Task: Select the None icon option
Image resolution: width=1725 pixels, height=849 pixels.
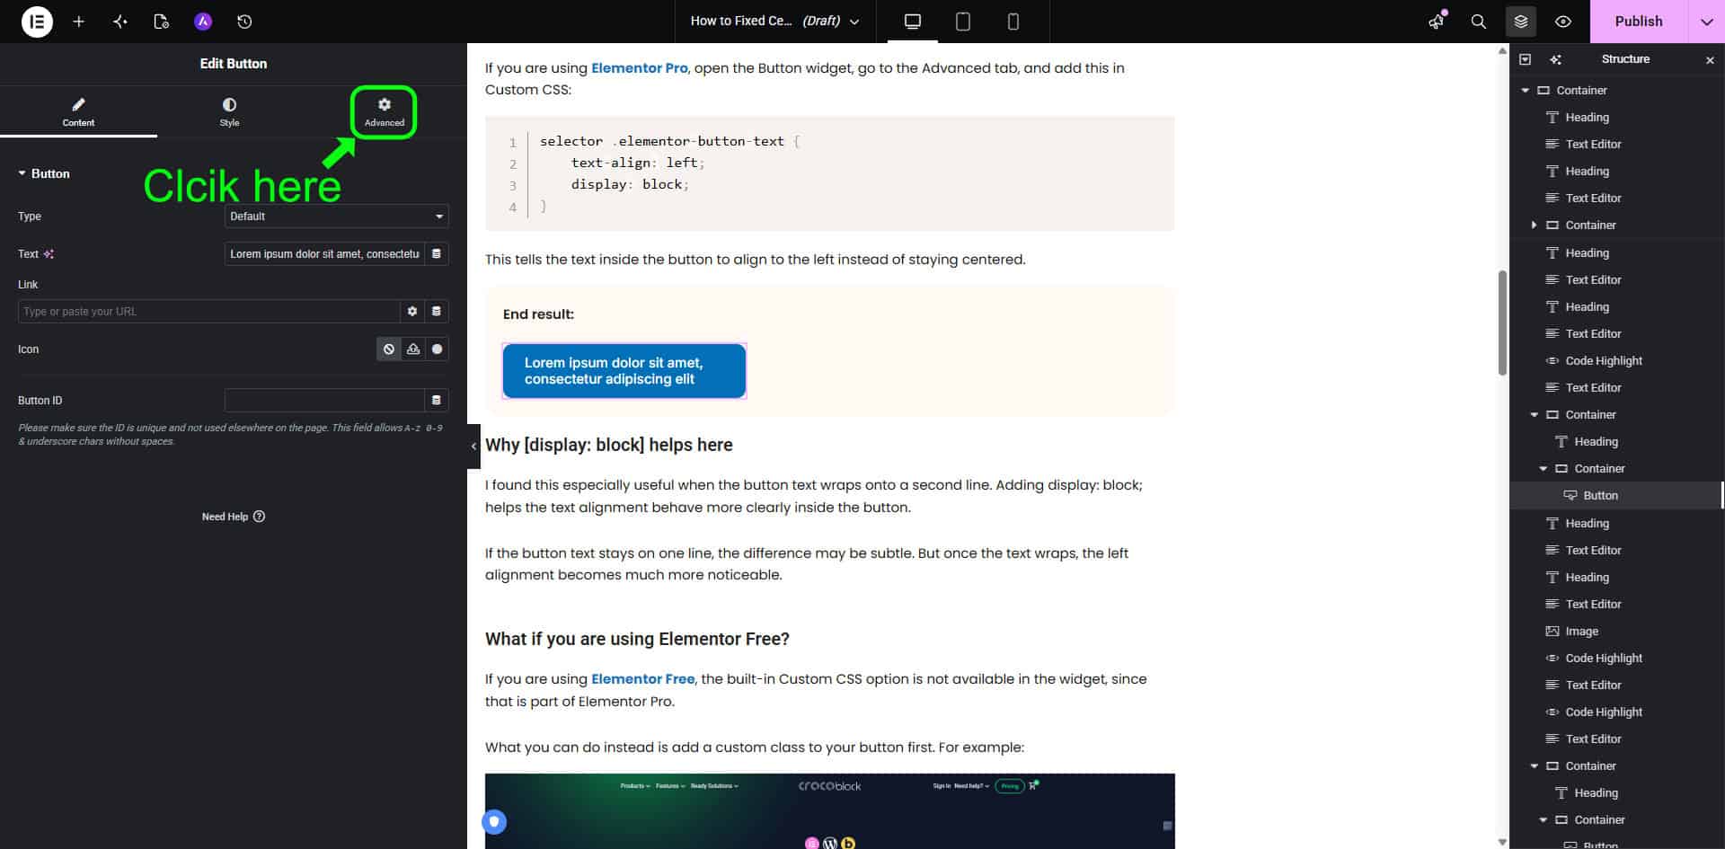Action: (389, 349)
